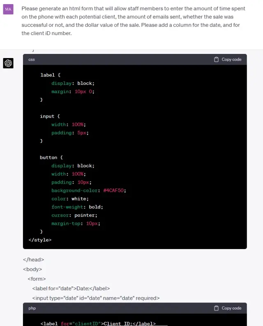Screen dimensions: 263x326
Task: Click the ChatGPT logo avatar
Action: coord(8,63)
